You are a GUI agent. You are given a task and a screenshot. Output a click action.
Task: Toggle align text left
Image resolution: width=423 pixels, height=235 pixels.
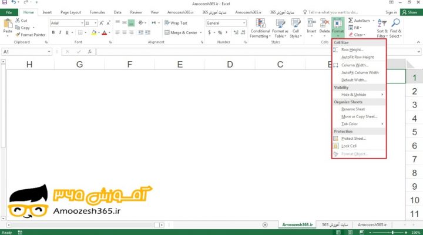tap(117, 32)
